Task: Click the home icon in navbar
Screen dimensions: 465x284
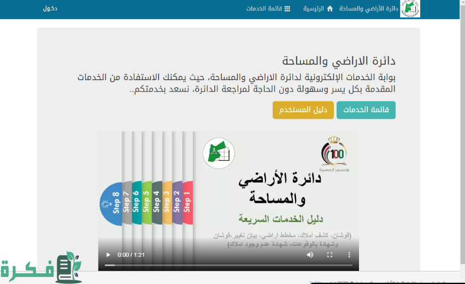Action: [329, 9]
